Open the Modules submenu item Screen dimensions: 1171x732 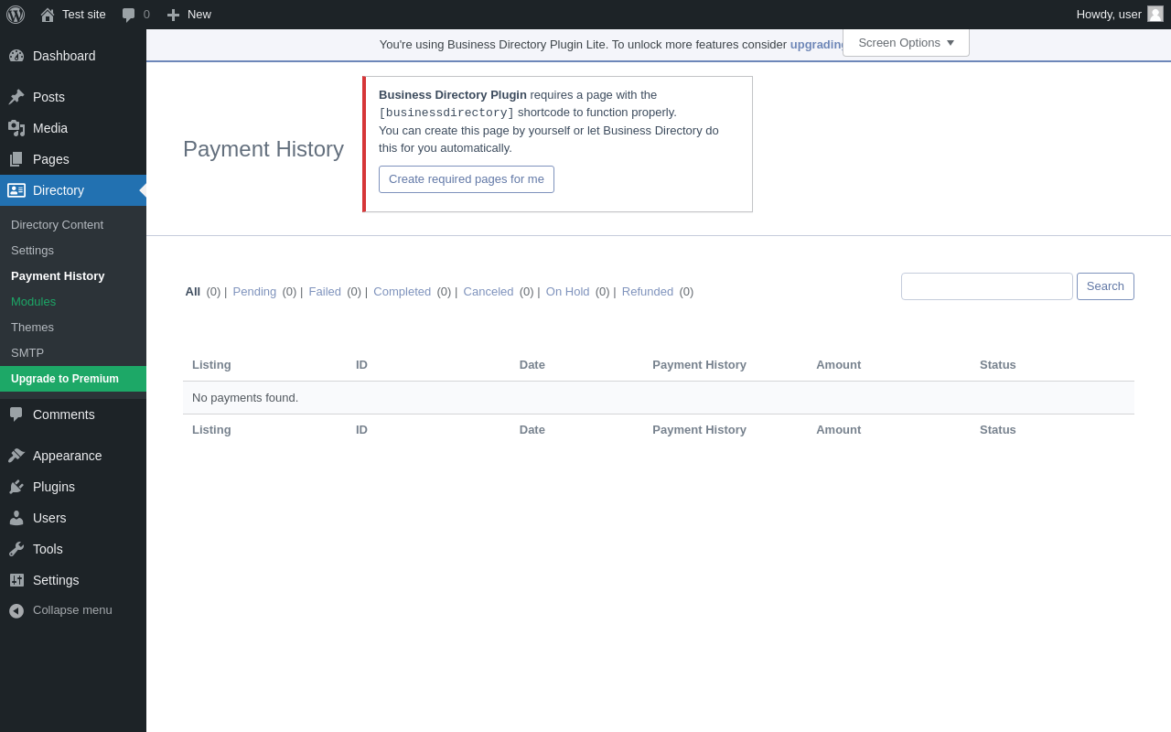click(33, 301)
